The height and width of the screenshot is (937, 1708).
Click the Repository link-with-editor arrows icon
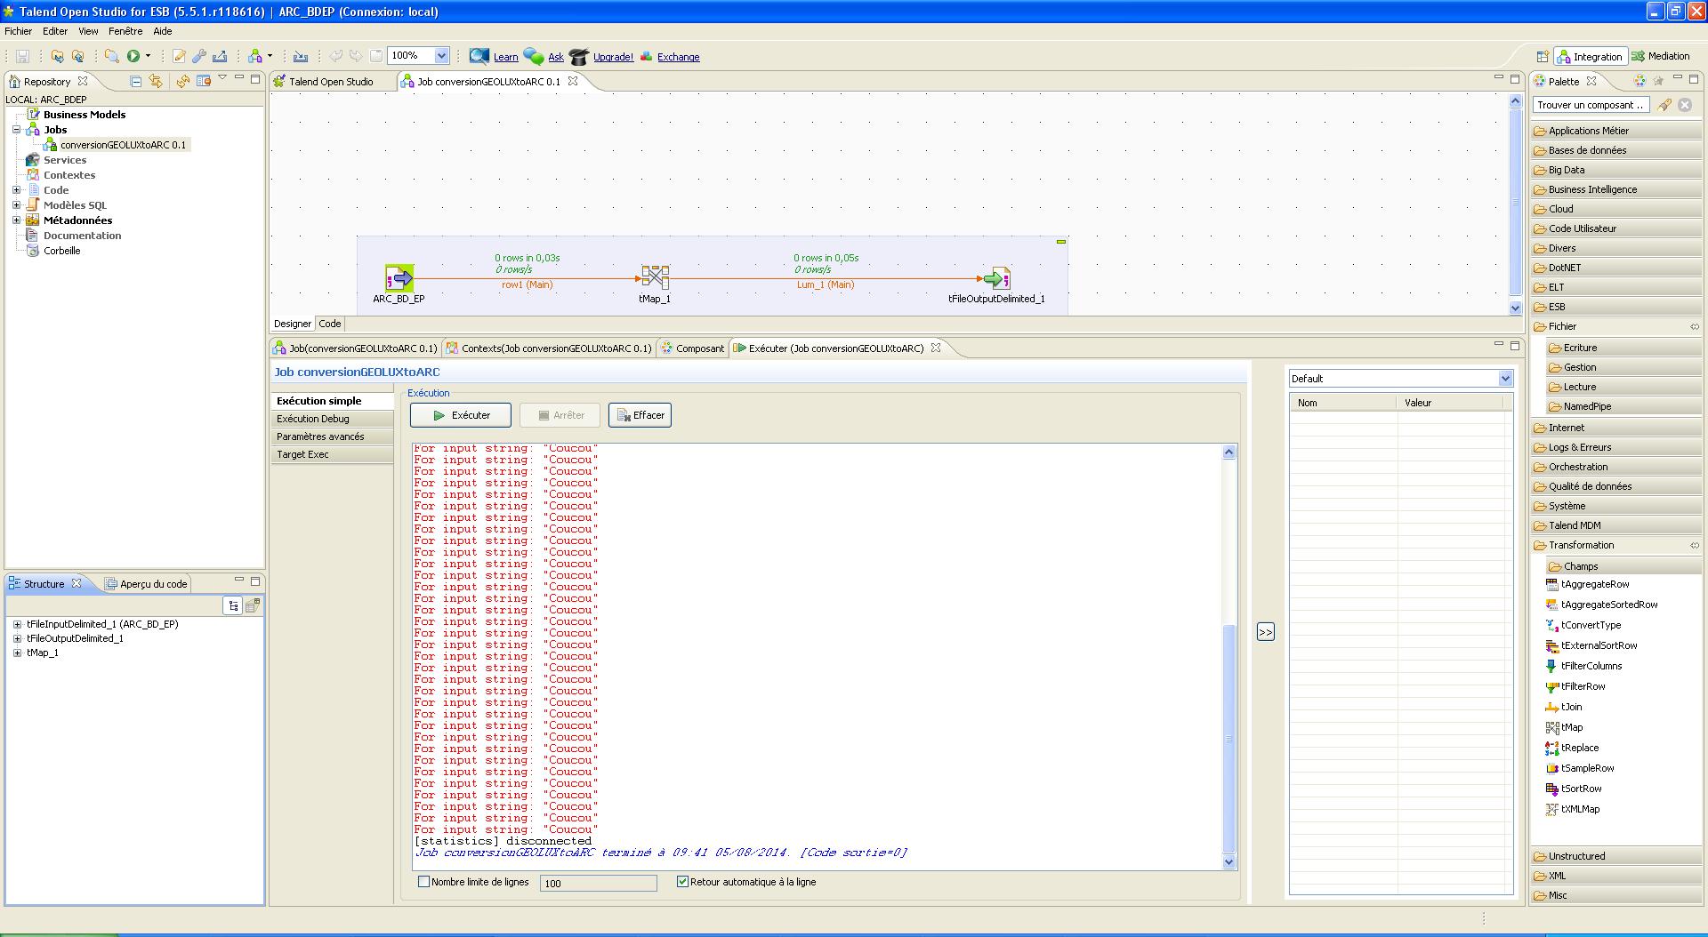tap(156, 81)
